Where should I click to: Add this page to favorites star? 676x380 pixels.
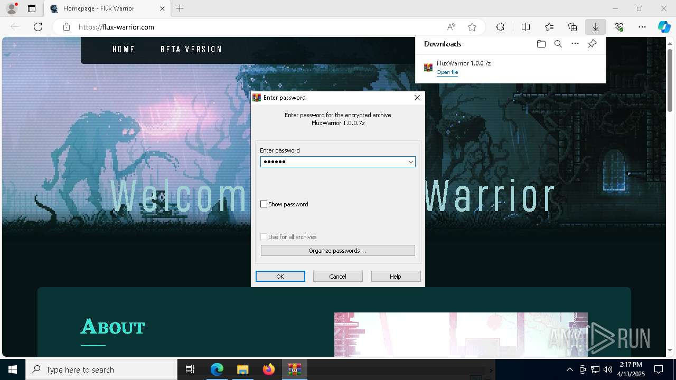[472, 27]
